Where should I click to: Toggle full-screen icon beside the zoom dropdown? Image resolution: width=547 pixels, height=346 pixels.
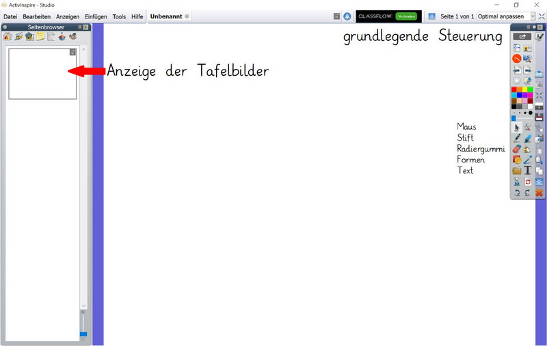tap(542, 16)
